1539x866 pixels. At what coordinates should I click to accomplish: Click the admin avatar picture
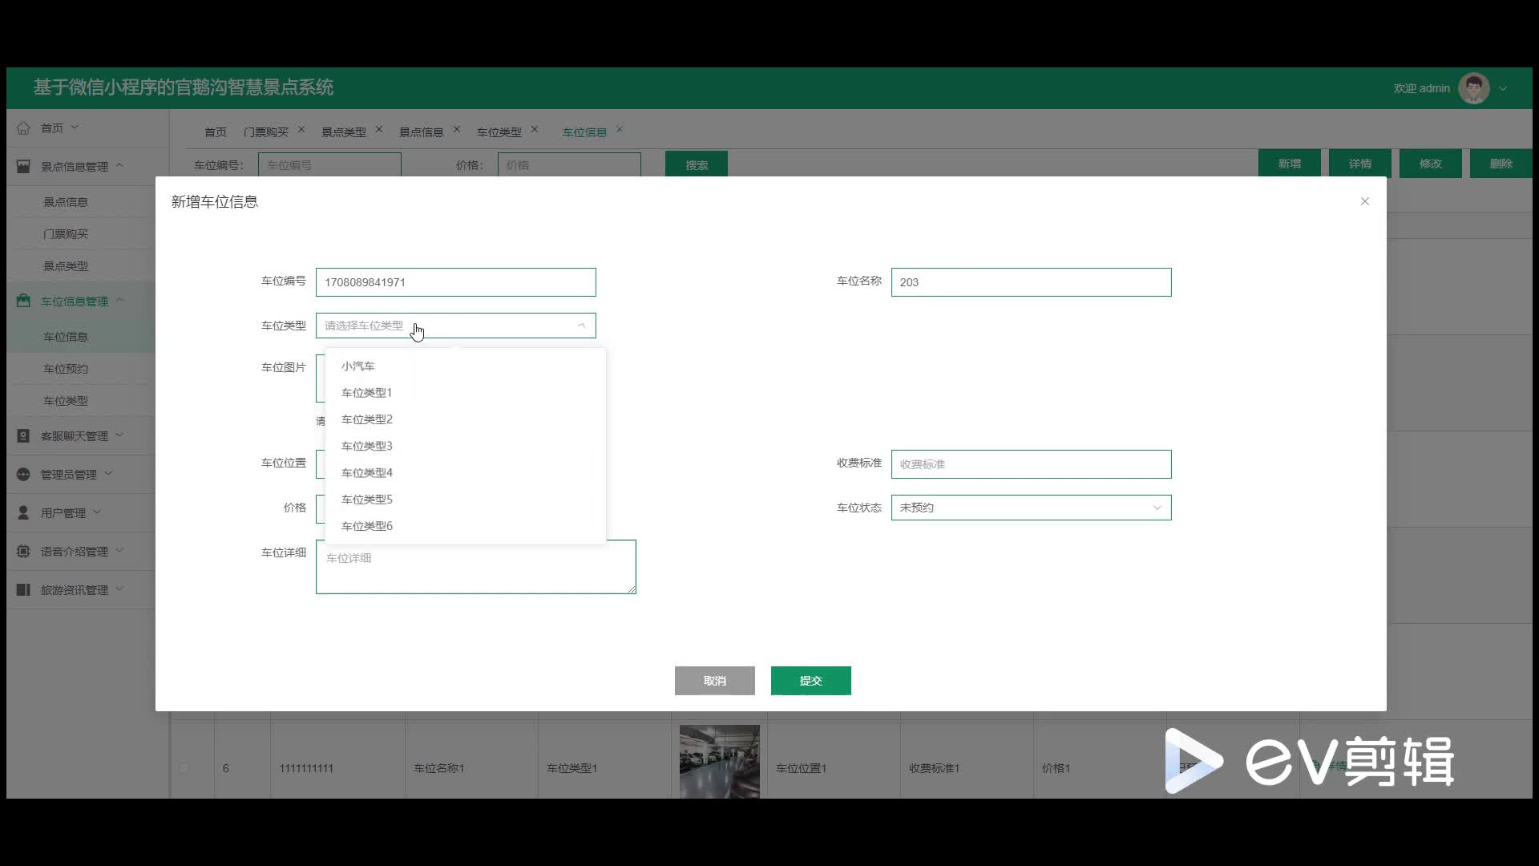coord(1473,88)
